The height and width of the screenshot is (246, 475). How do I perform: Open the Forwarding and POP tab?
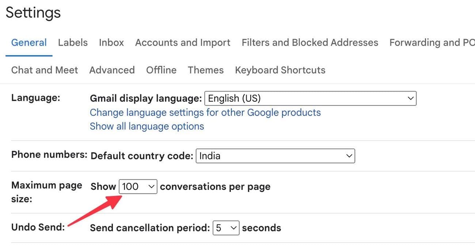coord(432,43)
